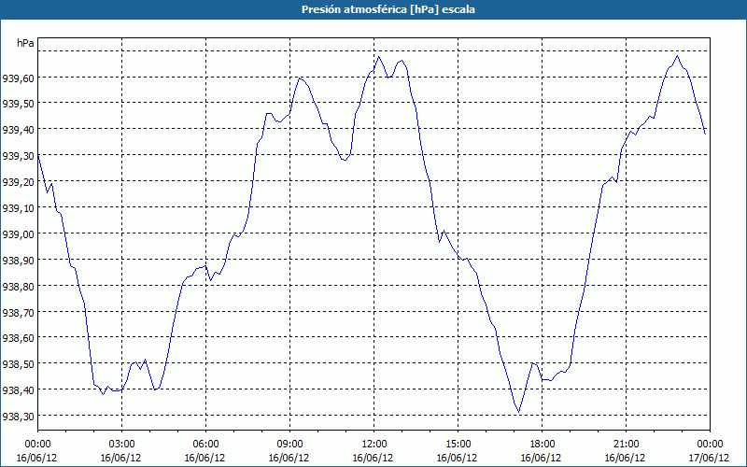Click the 16/06/12 date below 15:00
This screenshot has width=747, height=467.
(458, 458)
